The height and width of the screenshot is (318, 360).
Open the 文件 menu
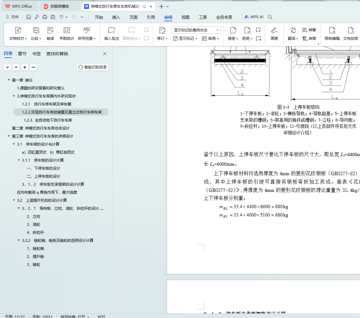tap(12, 17)
